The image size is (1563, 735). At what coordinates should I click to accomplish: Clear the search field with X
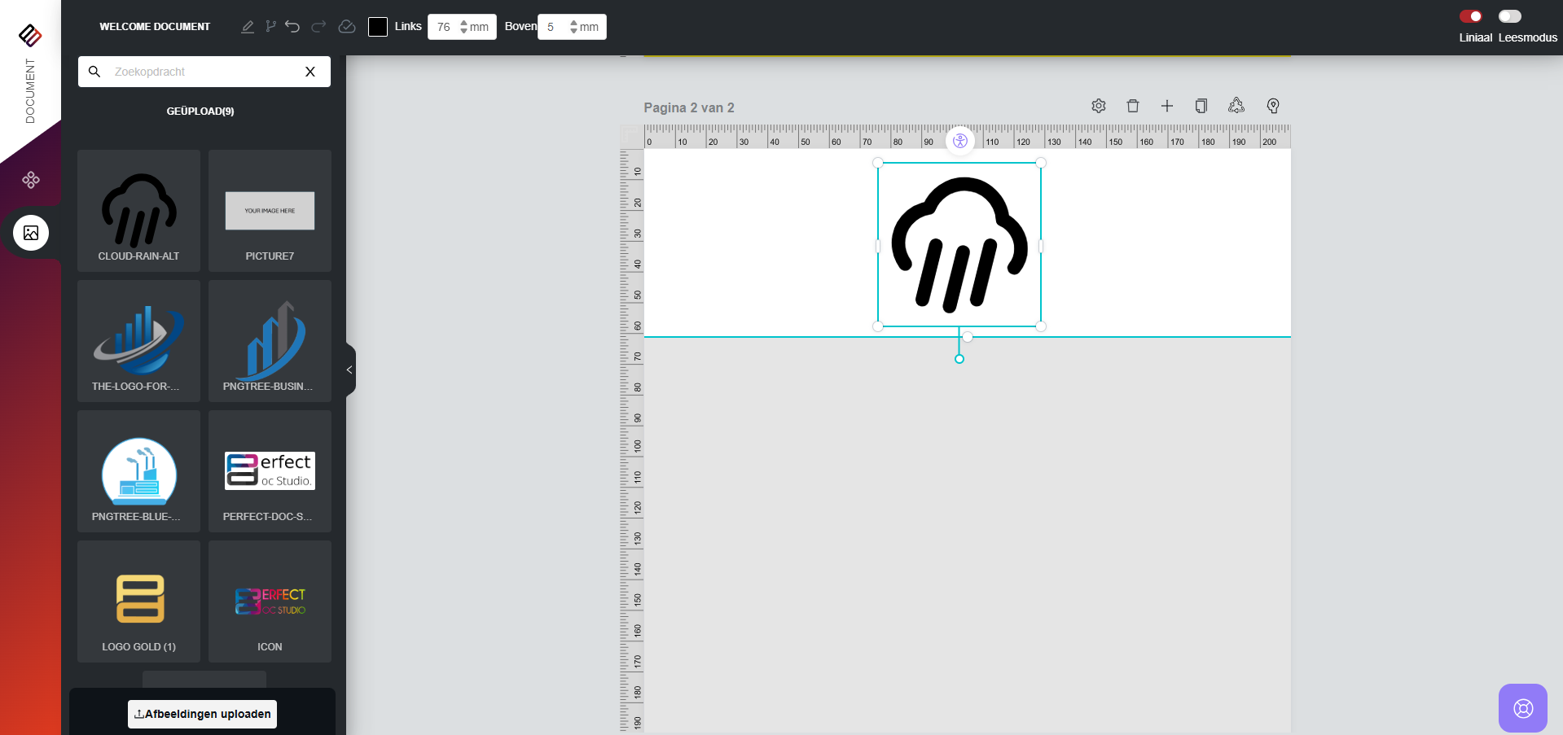click(x=310, y=72)
